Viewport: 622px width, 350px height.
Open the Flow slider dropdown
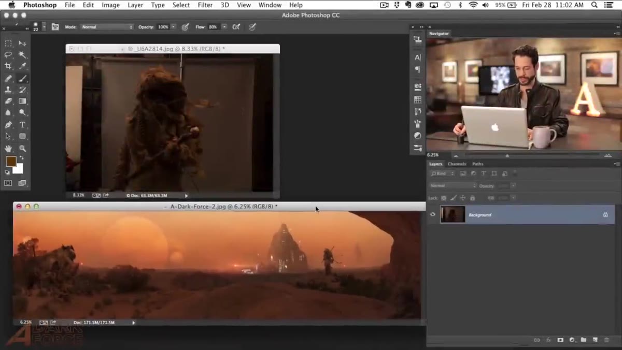tap(224, 27)
